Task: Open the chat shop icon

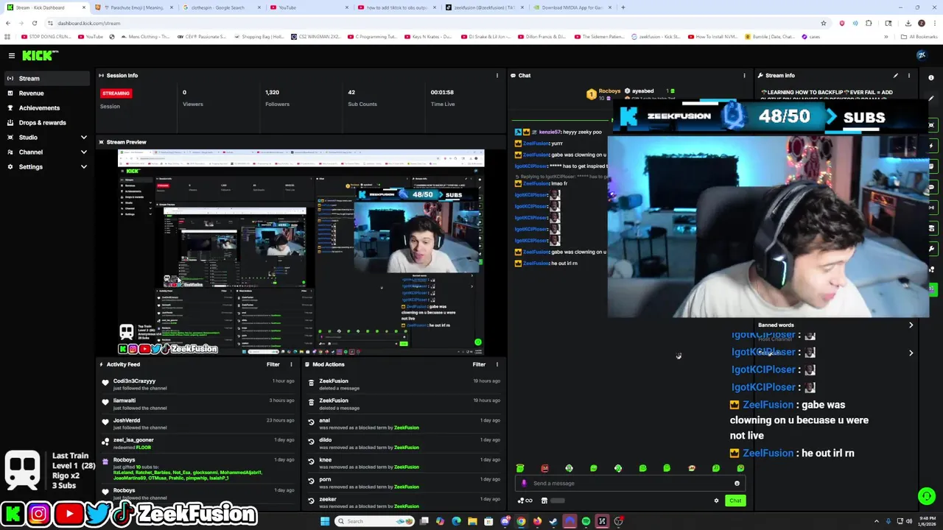Action: click(x=544, y=501)
